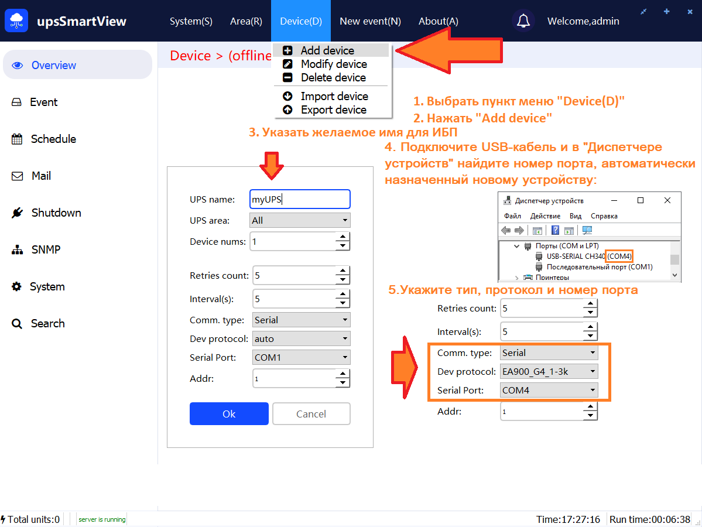Screen dimensions: 702x527
Task: Decrease the Addr value in dialog
Action: [343, 383]
